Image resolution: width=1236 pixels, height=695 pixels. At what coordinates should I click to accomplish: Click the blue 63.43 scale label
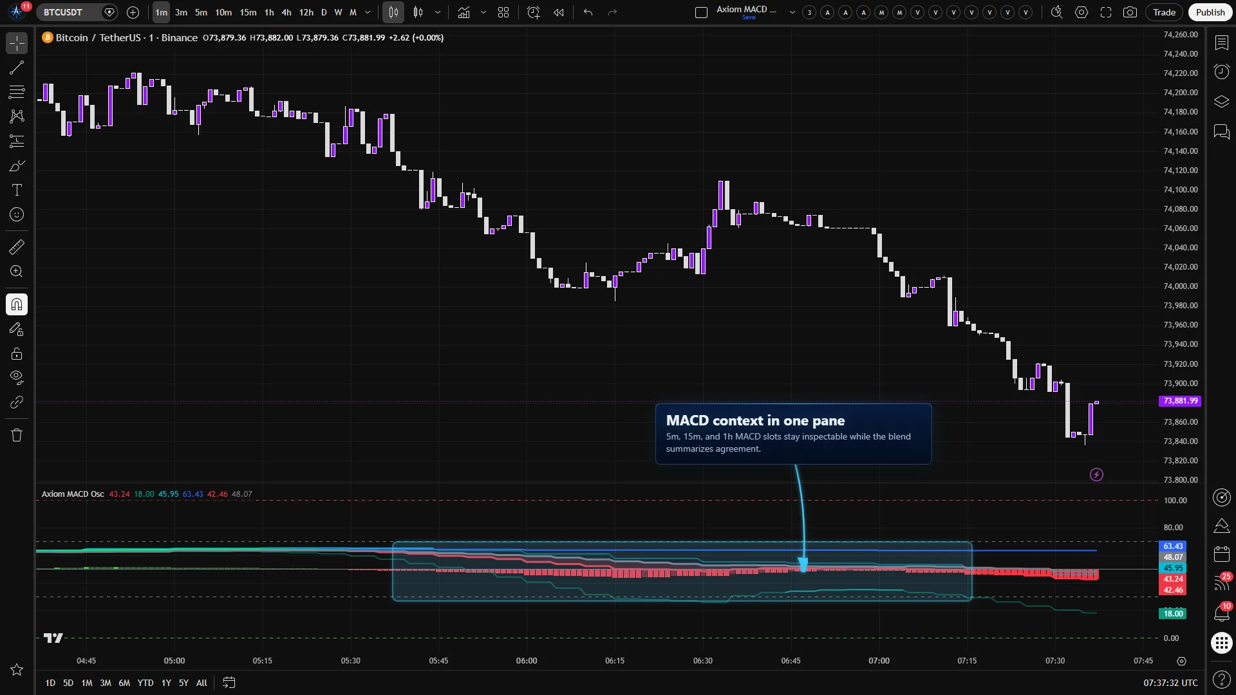1173,546
